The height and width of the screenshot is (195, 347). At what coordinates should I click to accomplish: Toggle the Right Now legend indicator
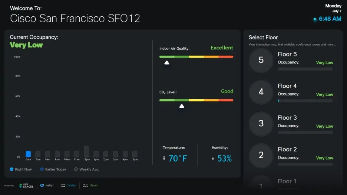tap(12, 169)
